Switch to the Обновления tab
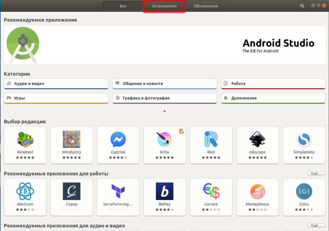Image resolution: width=329 pixels, height=231 pixels. click(x=206, y=6)
